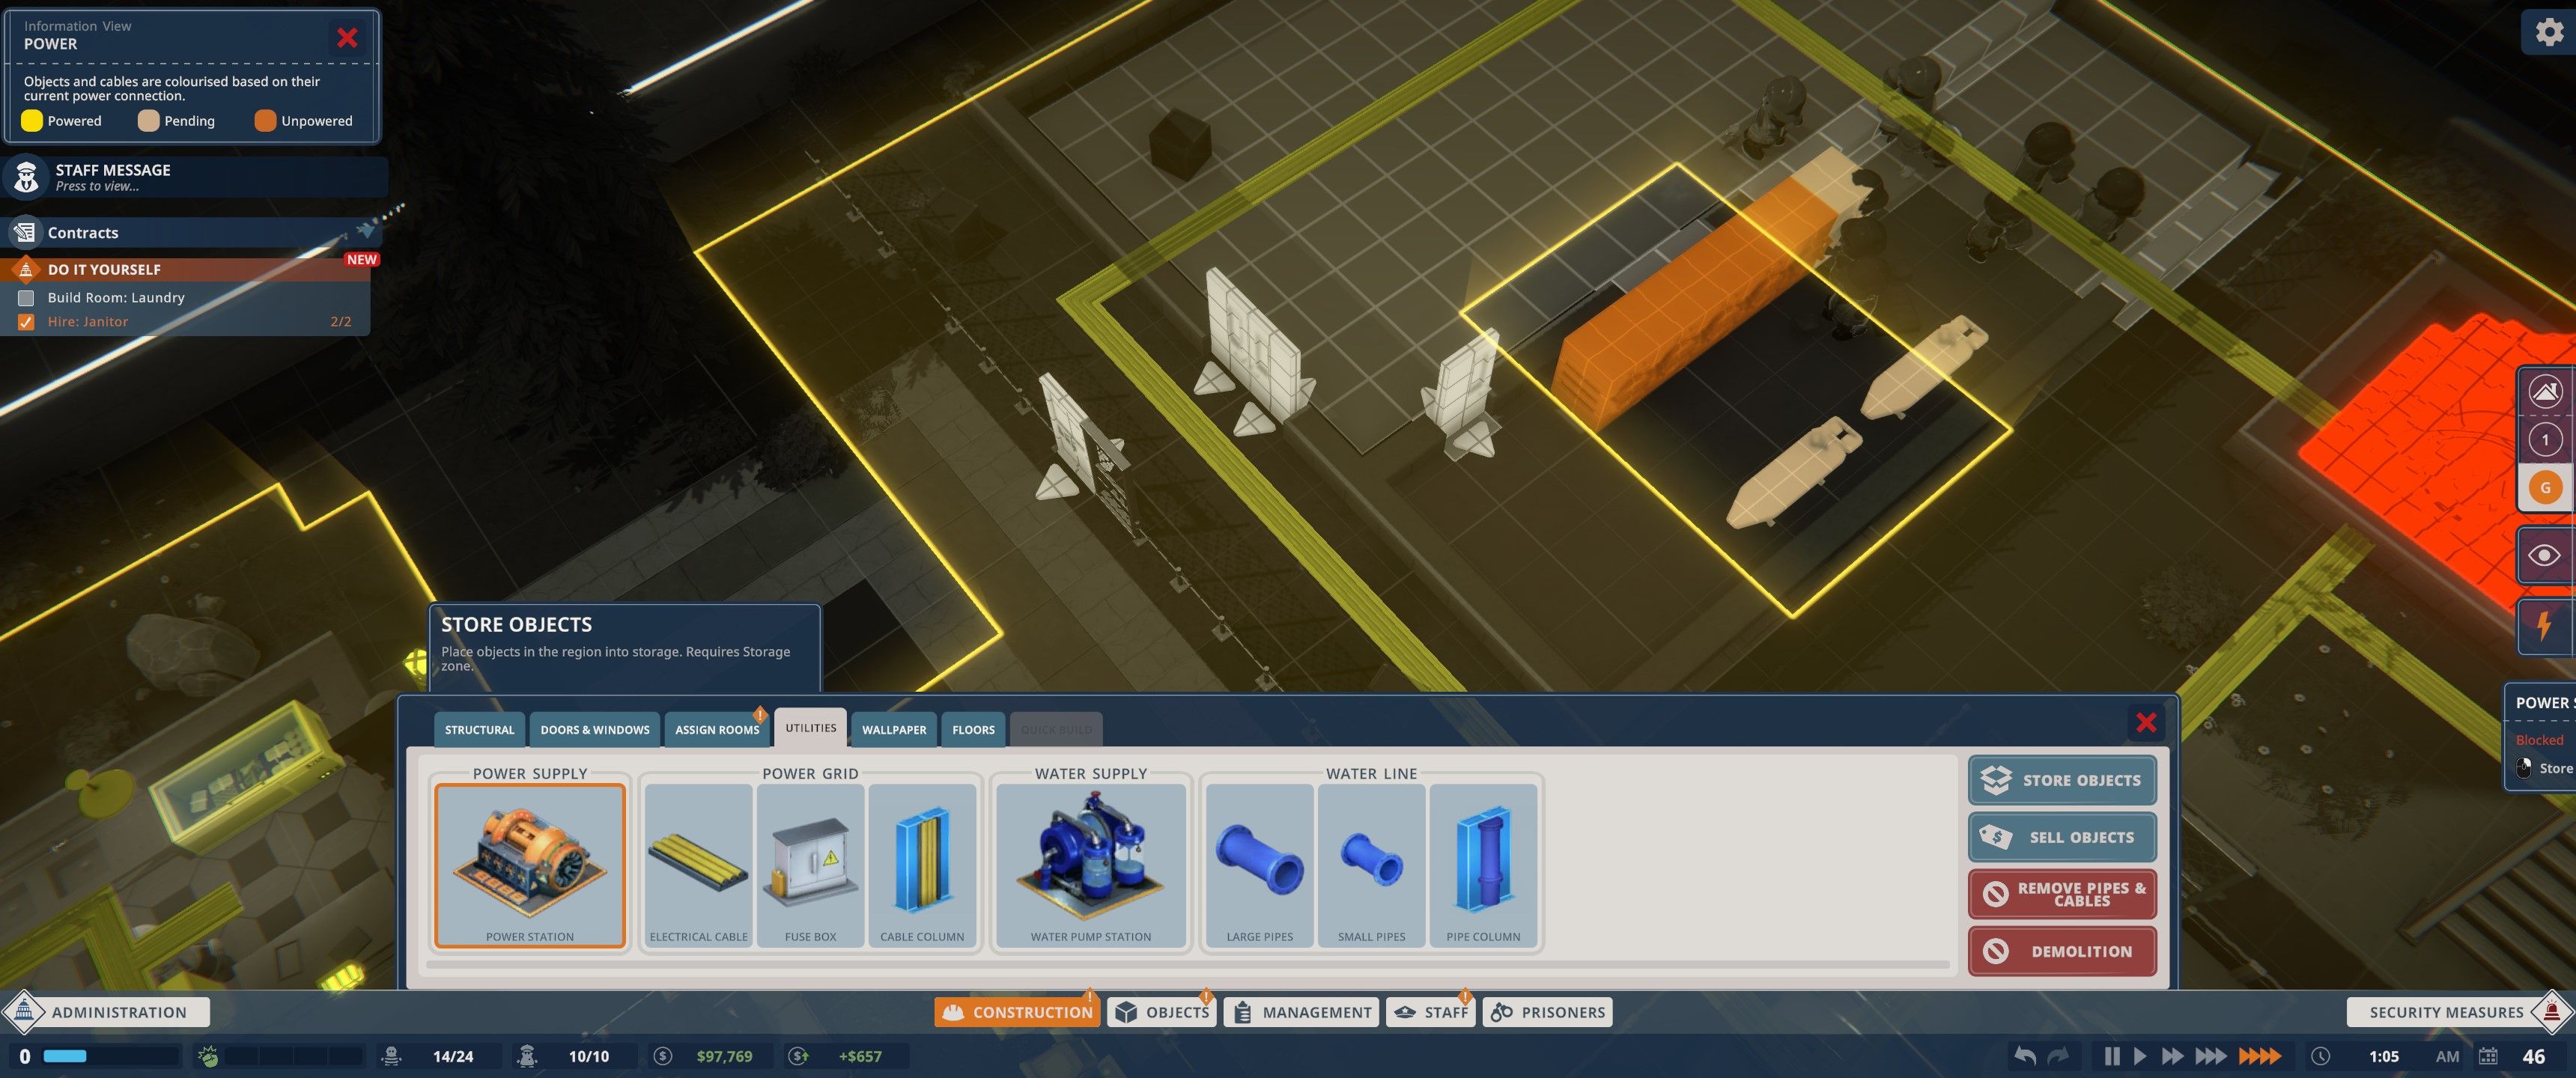The image size is (2576, 1078).
Task: Open the Staff Message panel
Action: click(197, 177)
